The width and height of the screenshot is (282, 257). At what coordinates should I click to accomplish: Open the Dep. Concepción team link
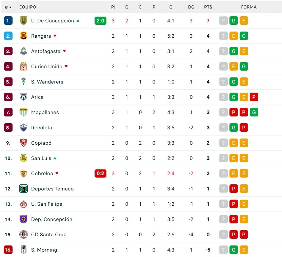point(52,219)
